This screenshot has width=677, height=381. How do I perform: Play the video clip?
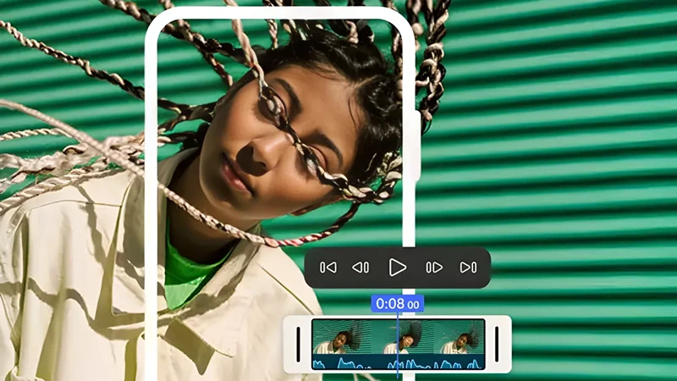point(397,268)
